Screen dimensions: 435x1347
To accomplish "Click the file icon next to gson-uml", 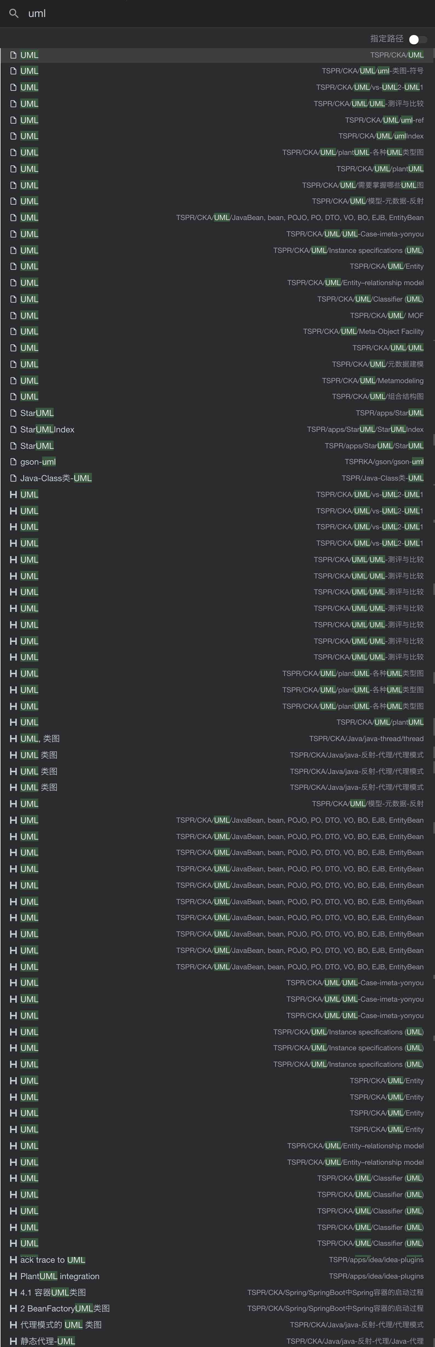I will pyautogui.click(x=14, y=462).
